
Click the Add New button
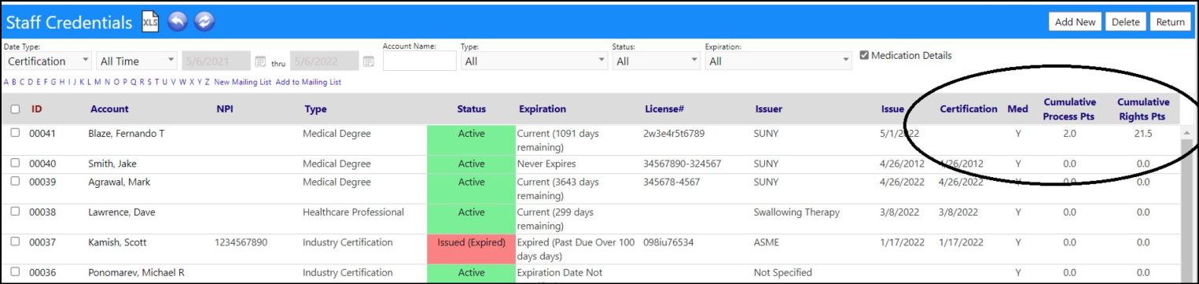1075,22
